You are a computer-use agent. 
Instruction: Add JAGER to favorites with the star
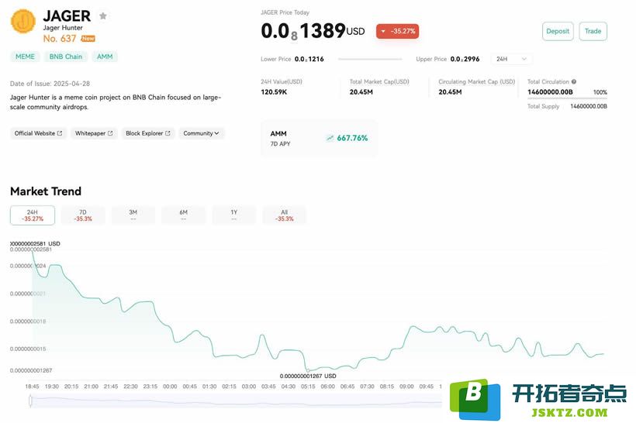103,15
